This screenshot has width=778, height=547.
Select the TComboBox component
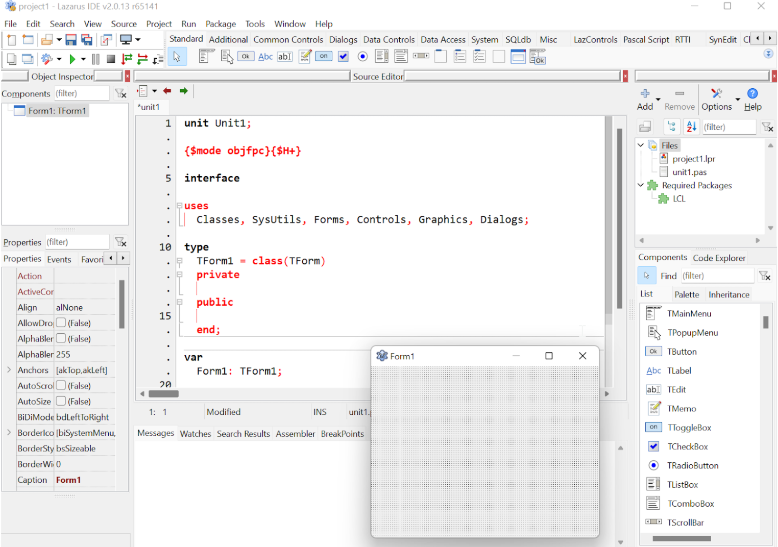[691, 503]
